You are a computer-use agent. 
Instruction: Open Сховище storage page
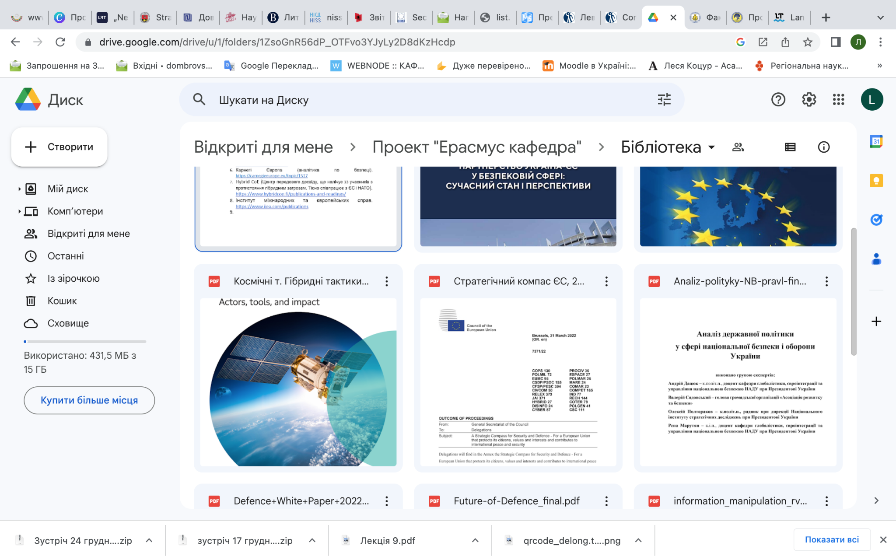coord(68,323)
